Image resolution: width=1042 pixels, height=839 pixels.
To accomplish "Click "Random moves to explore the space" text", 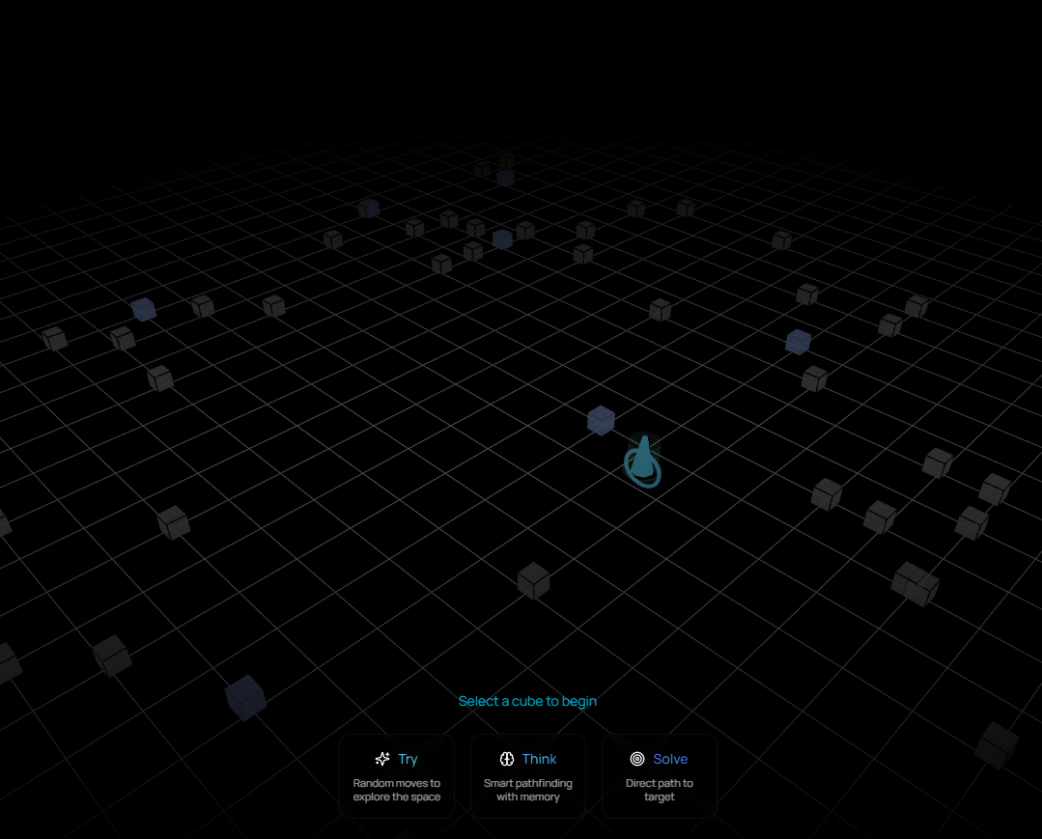I will [x=397, y=790].
